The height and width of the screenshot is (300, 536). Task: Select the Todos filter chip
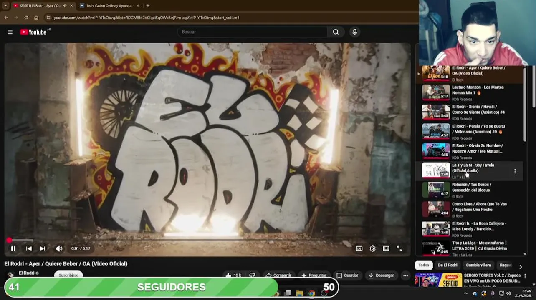pyautogui.click(x=424, y=265)
